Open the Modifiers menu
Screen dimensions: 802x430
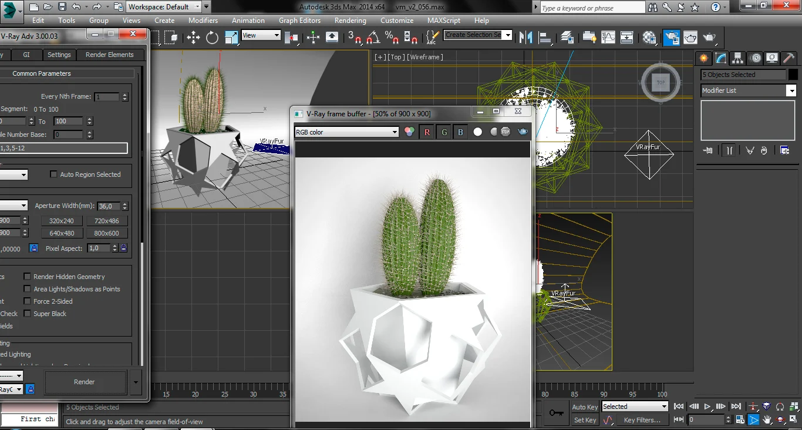click(203, 20)
